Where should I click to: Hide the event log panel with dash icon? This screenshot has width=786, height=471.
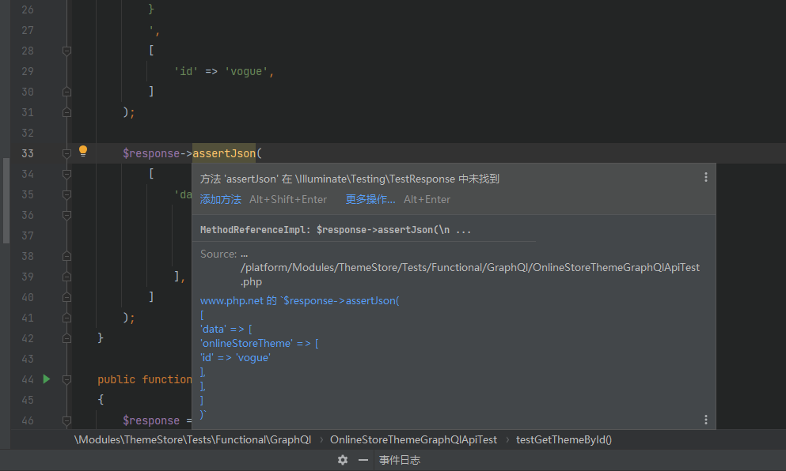coord(363,460)
